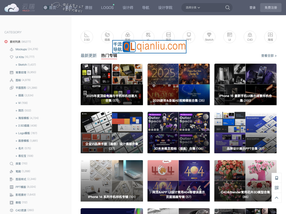Open the iPhone 15 mockup collection thumbnail

click(245, 84)
